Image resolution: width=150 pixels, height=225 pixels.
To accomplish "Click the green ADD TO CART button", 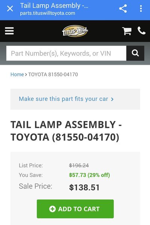I will [x=75, y=209].
